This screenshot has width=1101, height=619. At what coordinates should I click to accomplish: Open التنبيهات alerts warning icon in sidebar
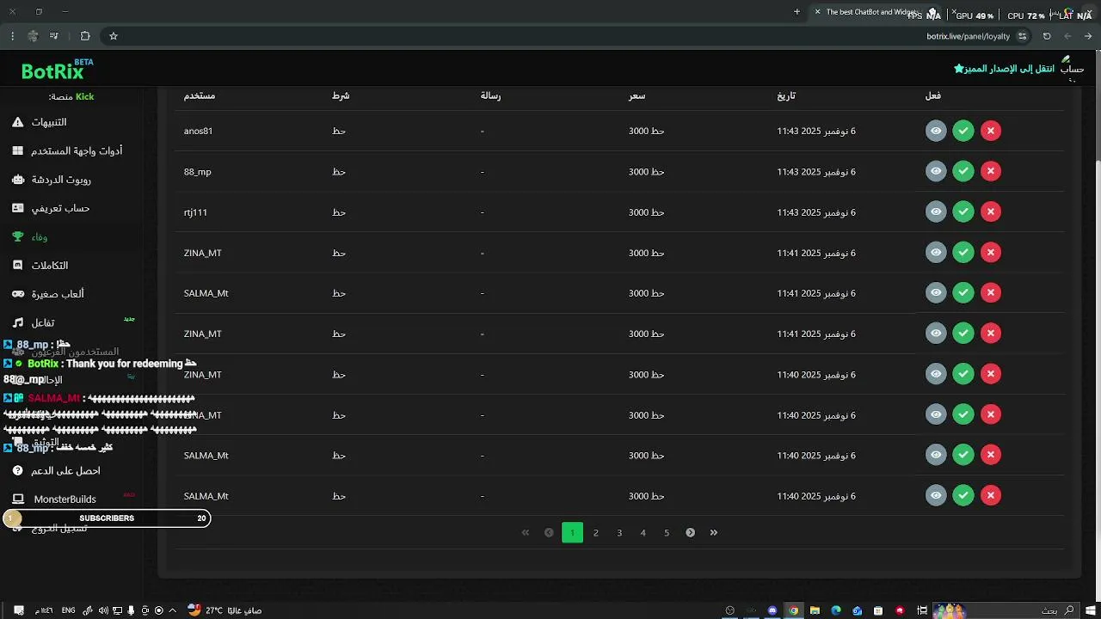[17, 122]
